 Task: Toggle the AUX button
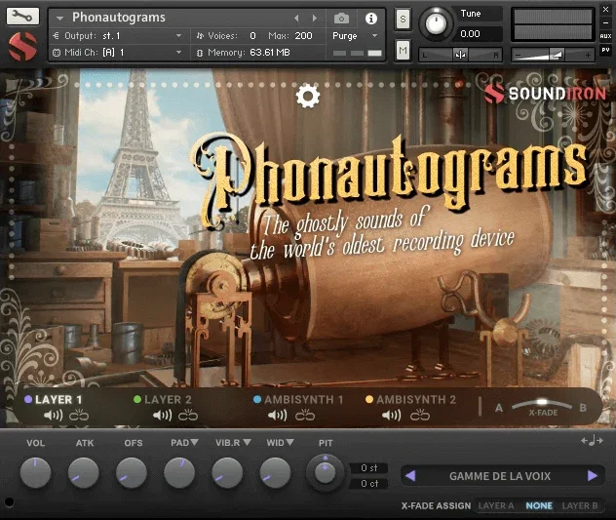(x=605, y=36)
